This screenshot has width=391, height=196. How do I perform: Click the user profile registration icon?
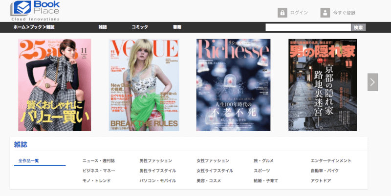[325, 13]
